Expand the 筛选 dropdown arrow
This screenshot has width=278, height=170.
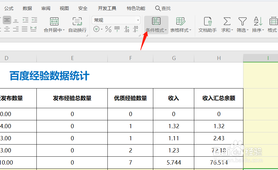click(248, 30)
